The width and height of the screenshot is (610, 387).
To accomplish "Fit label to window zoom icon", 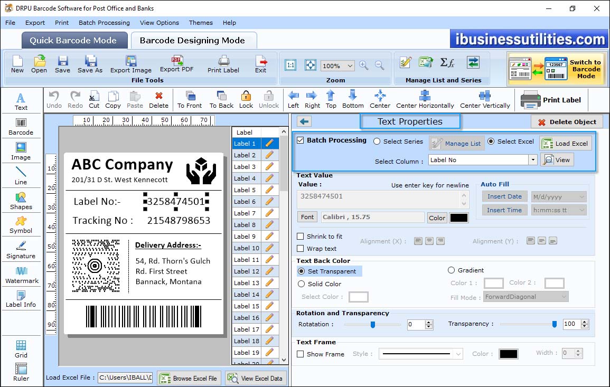I will click(311, 65).
